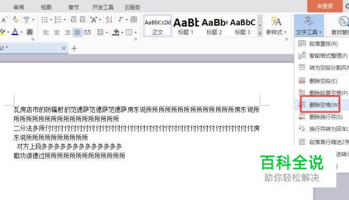Switch to the 章节 tab
The image size is (349, 200).
pos(74,8)
